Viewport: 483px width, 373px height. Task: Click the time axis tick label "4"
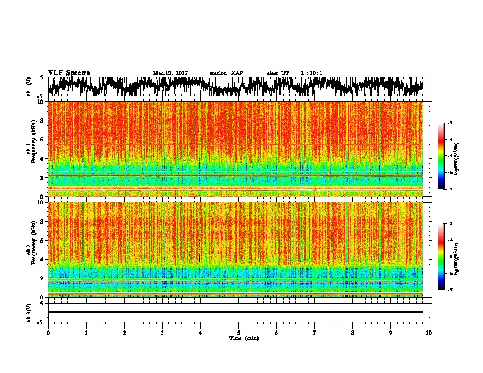201,333
